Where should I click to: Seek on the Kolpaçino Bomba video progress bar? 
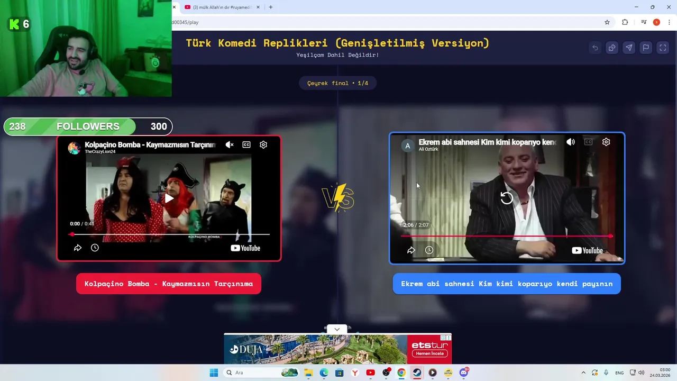170,234
